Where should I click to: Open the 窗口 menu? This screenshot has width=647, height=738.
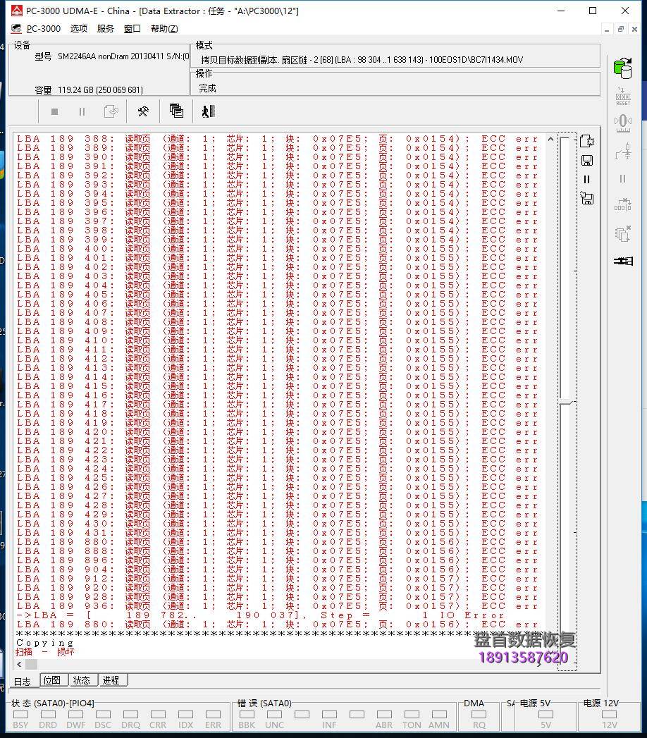click(x=133, y=29)
